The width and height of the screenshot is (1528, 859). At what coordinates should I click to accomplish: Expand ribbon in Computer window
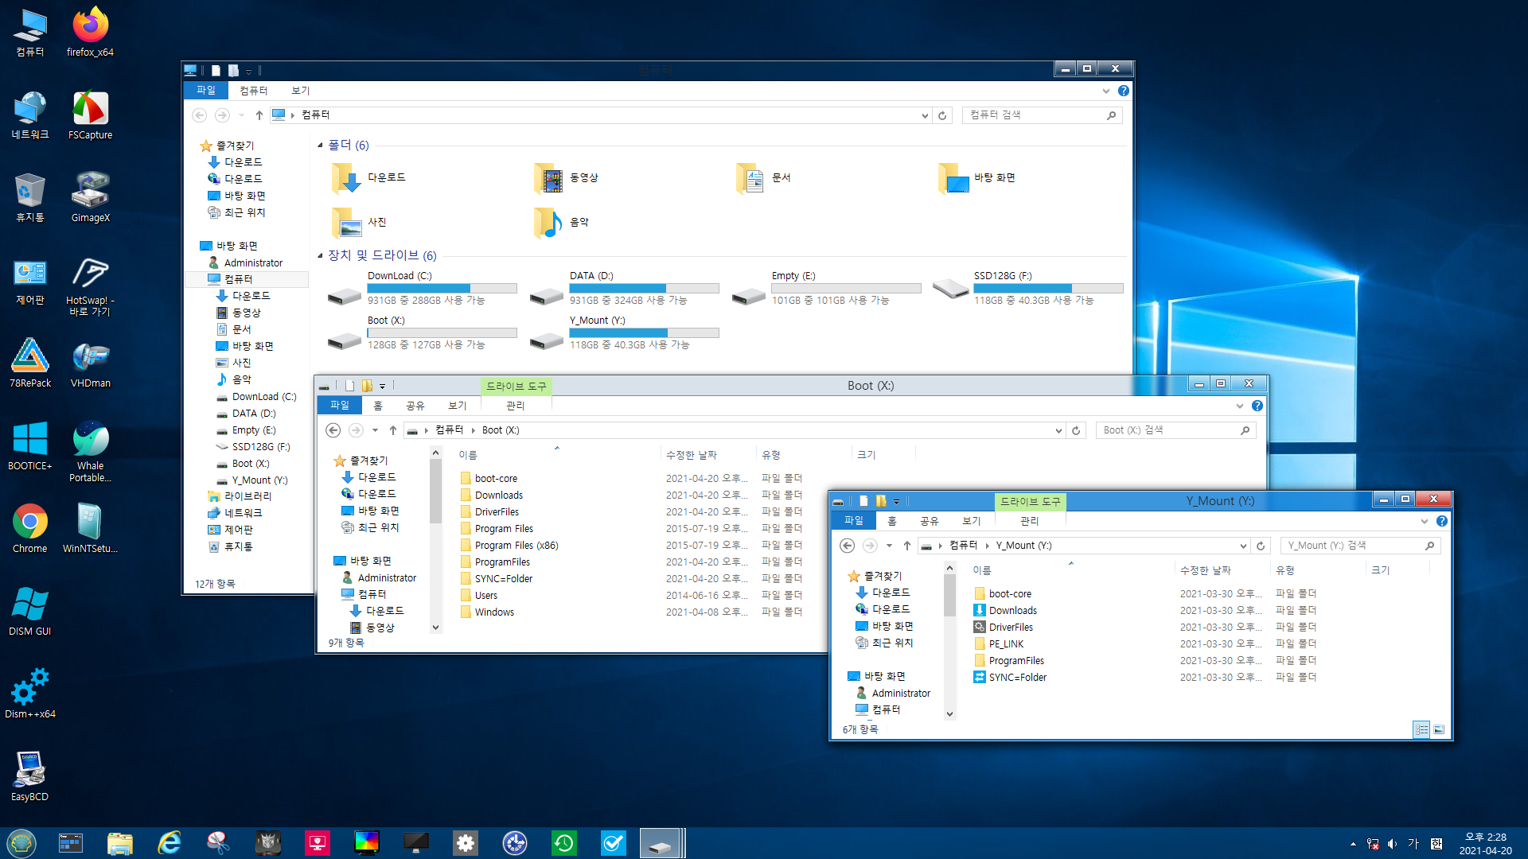(x=1106, y=91)
